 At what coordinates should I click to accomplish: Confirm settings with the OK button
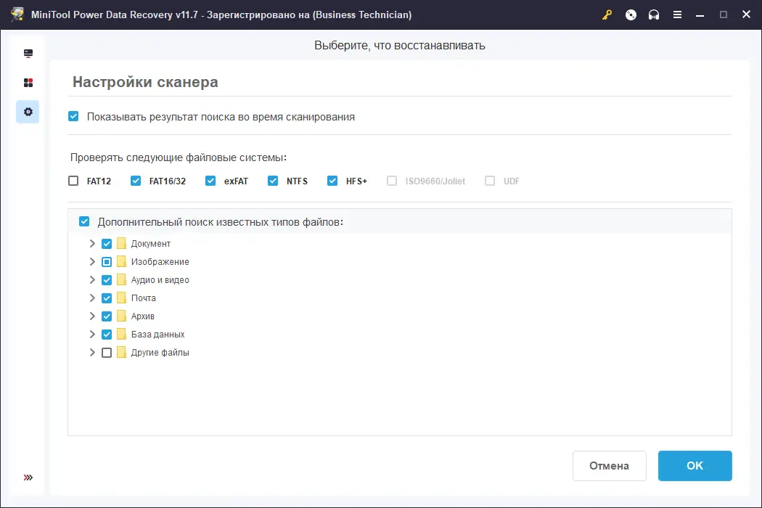coord(695,465)
